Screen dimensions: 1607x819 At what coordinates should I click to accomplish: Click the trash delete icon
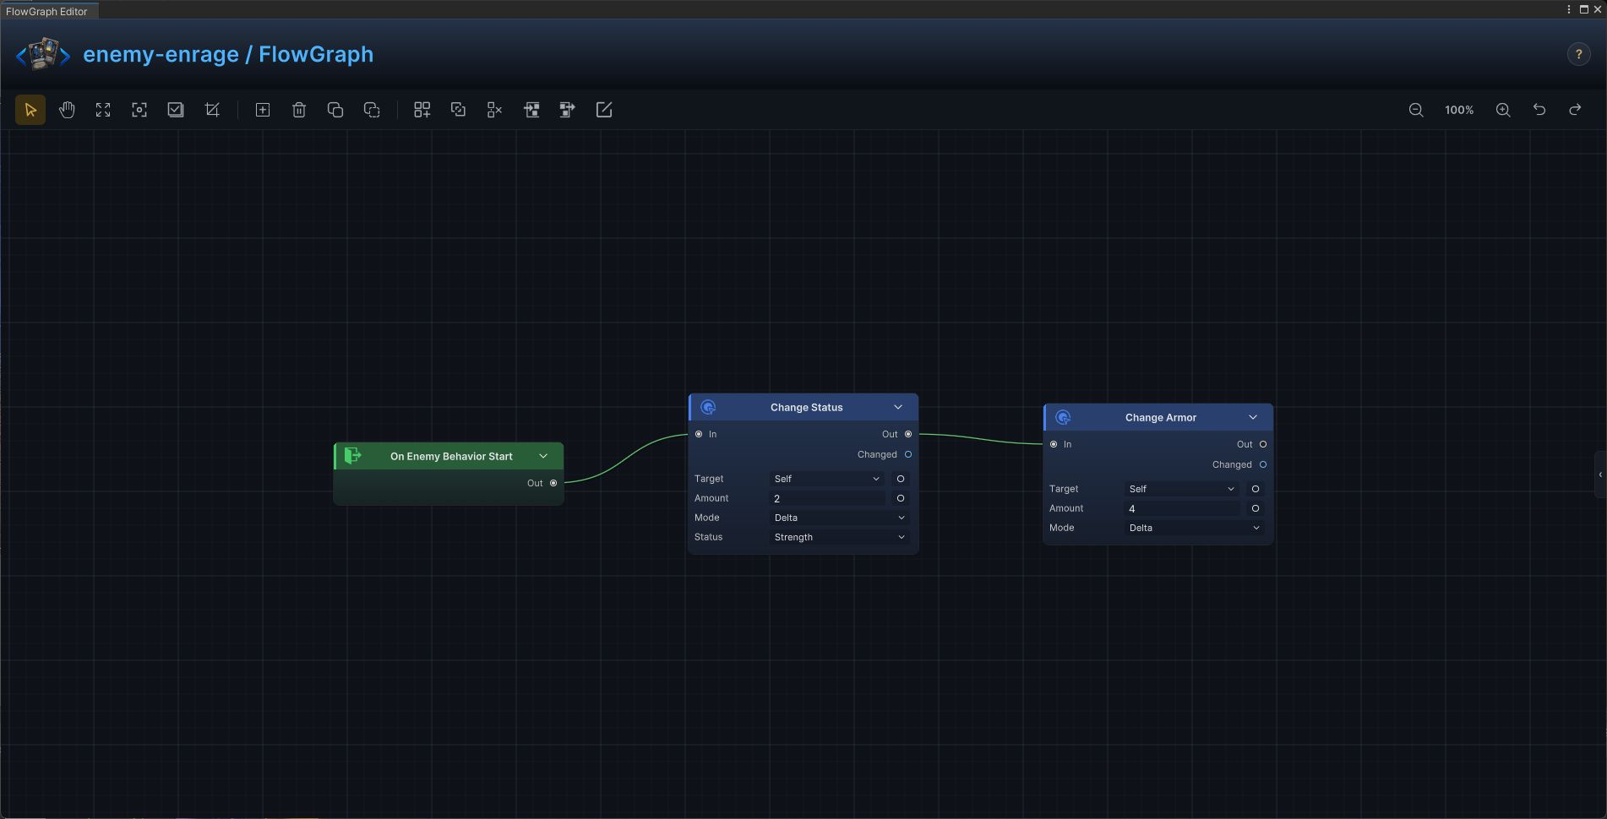[x=299, y=110]
